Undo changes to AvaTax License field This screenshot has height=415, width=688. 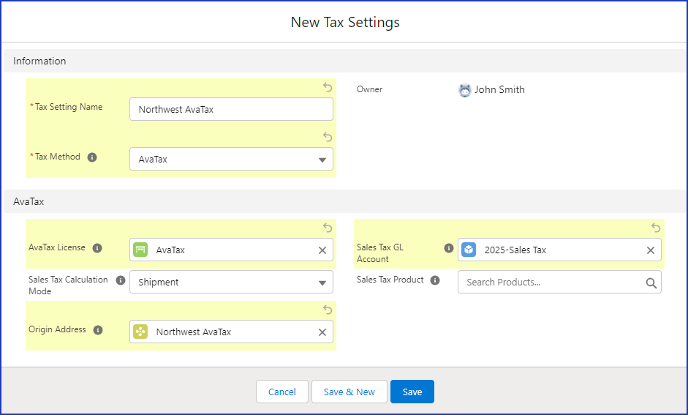[x=328, y=228]
